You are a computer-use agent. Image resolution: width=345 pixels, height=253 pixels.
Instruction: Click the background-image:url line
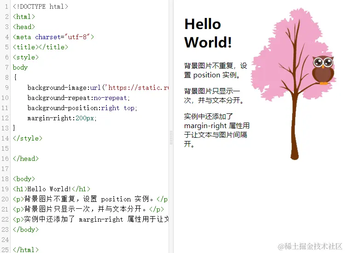point(98,88)
